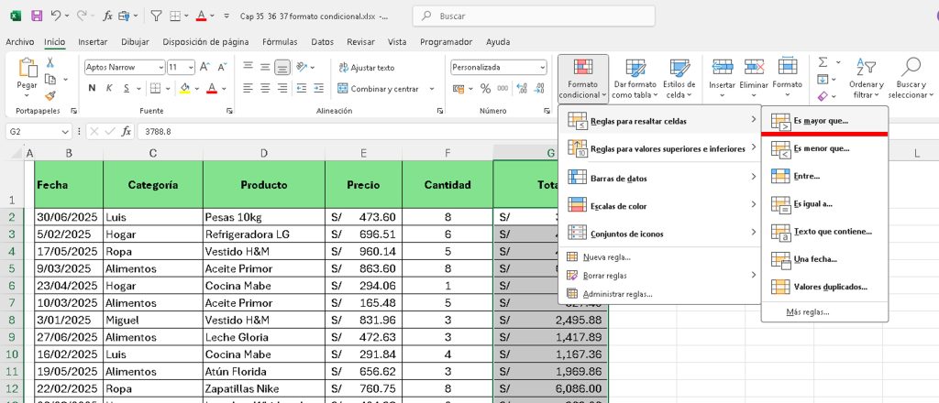Open the Archivo tab

pos(20,42)
